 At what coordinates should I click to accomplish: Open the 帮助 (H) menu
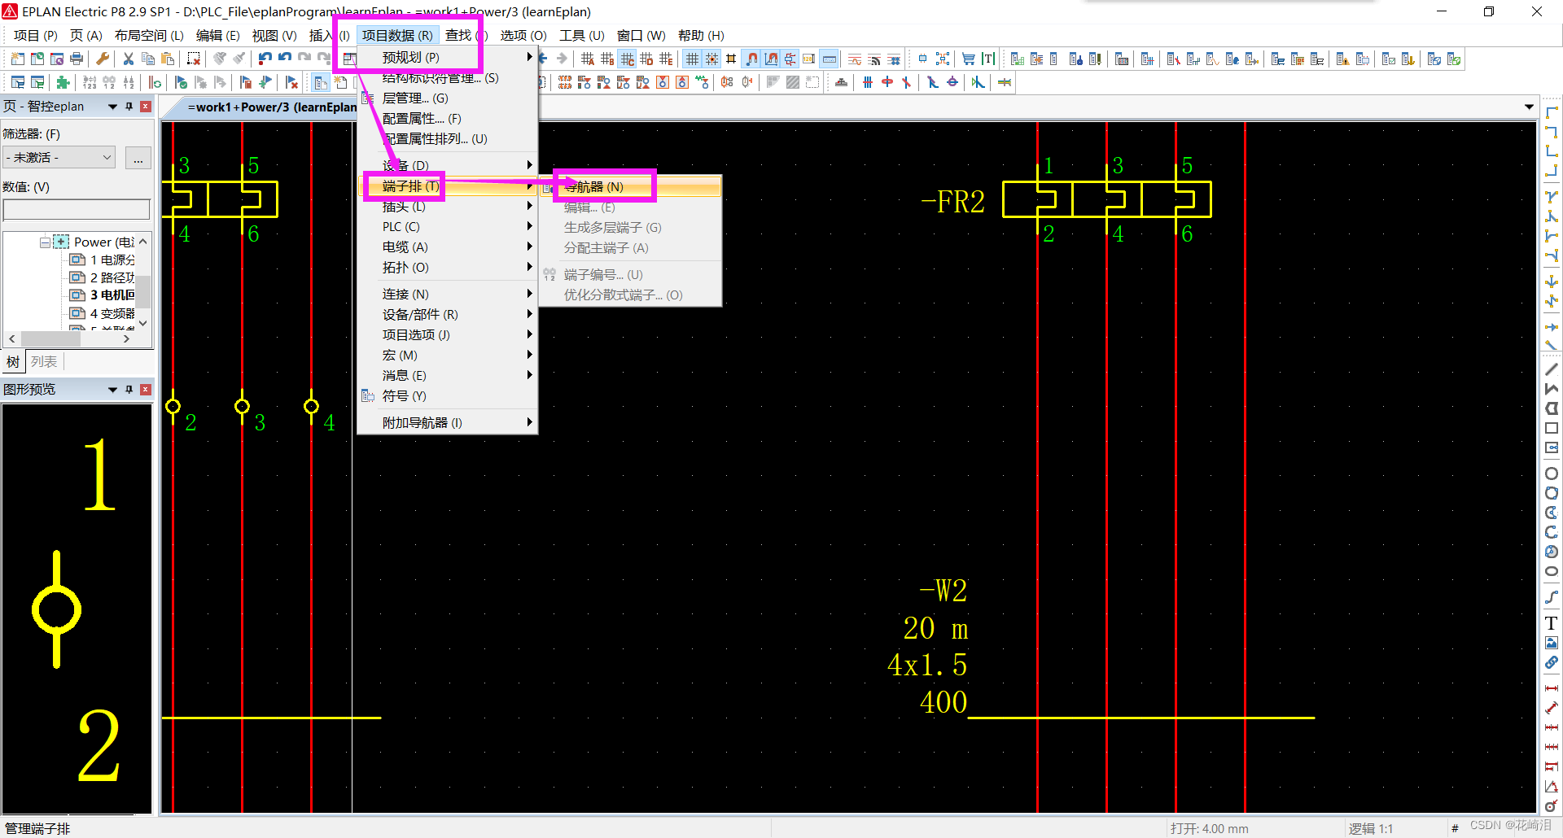click(x=700, y=36)
